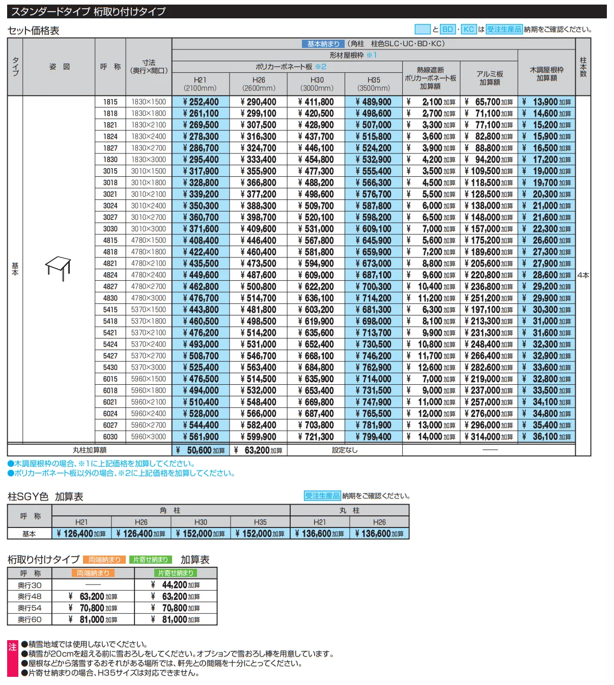Select the H21 (2100mm) column header
This screenshot has height=685, width=614.
[201, 84]
